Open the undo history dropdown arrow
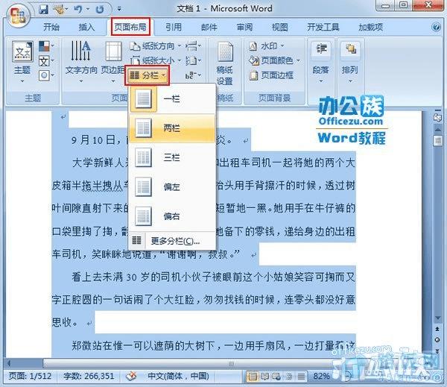Screen dimensions: 447x387 point(87,10)
